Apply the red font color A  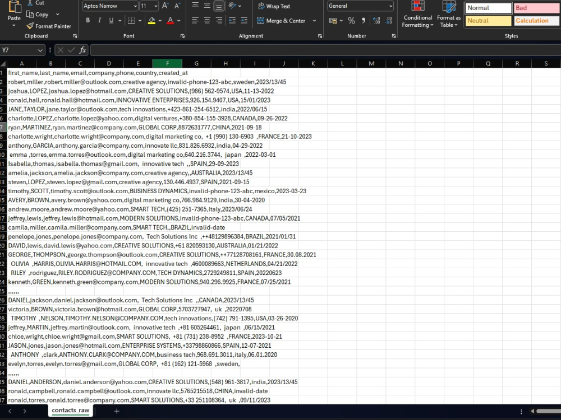pyautogui.click(x=171, y=21)
